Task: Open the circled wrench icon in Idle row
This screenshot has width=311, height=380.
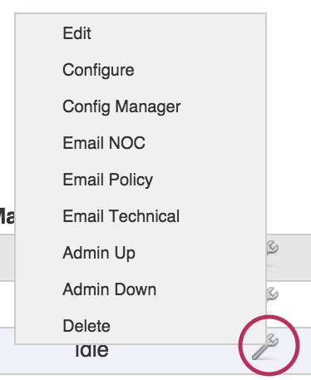Action: tap(265, 347)
